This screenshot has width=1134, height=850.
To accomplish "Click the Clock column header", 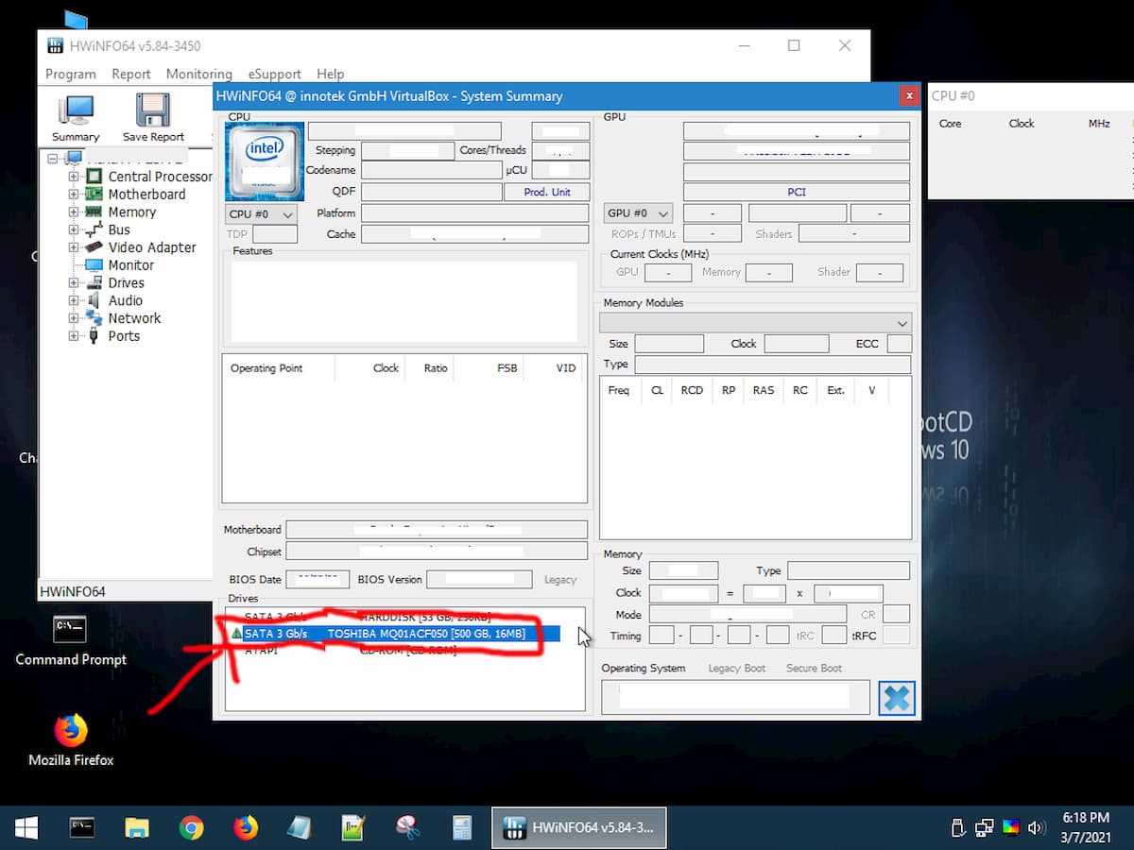I will [x=386, y=368].
